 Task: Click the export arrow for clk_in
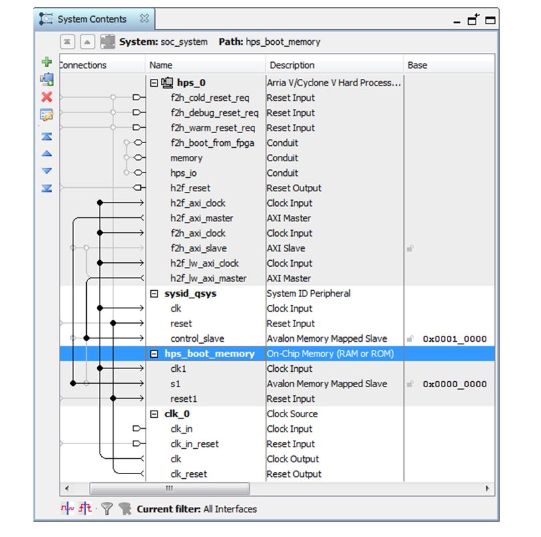click(138, 429)
